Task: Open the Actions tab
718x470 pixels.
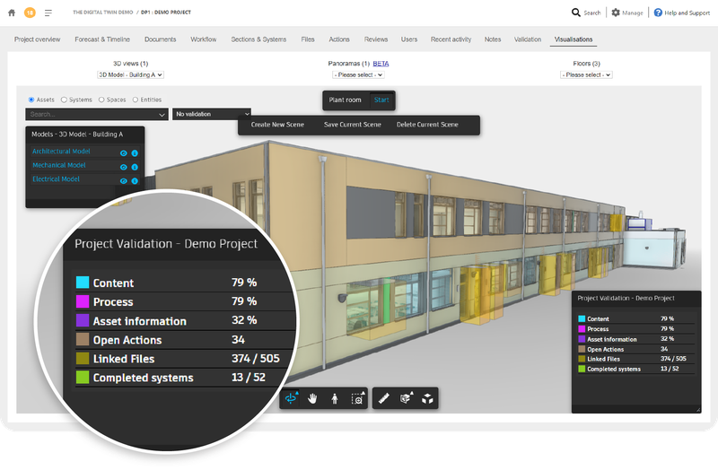Action: (339, 39)
